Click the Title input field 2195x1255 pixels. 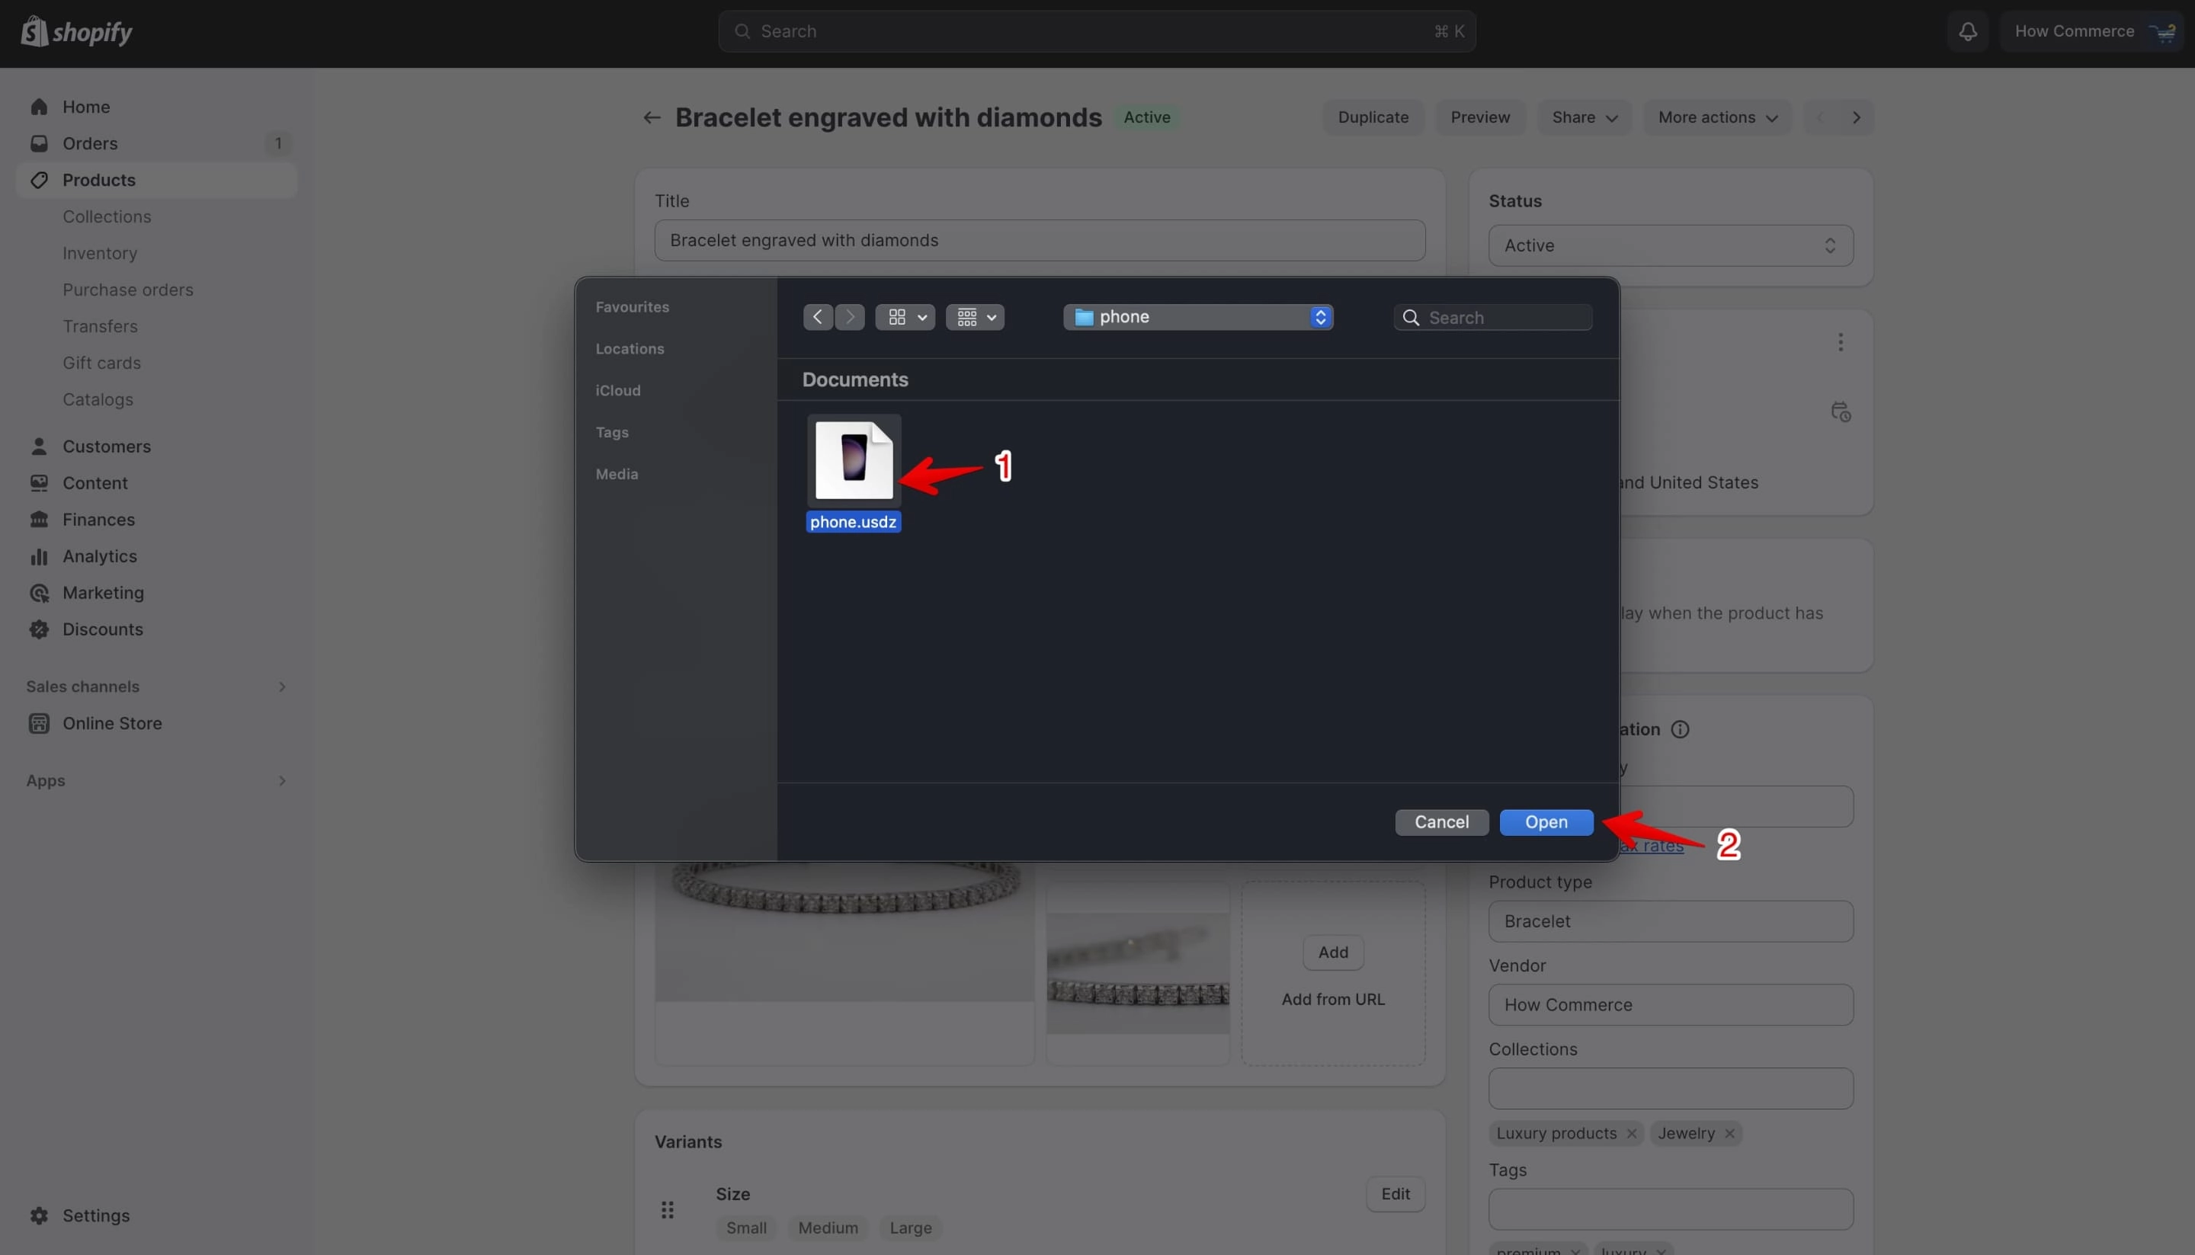coord(1039,241)
